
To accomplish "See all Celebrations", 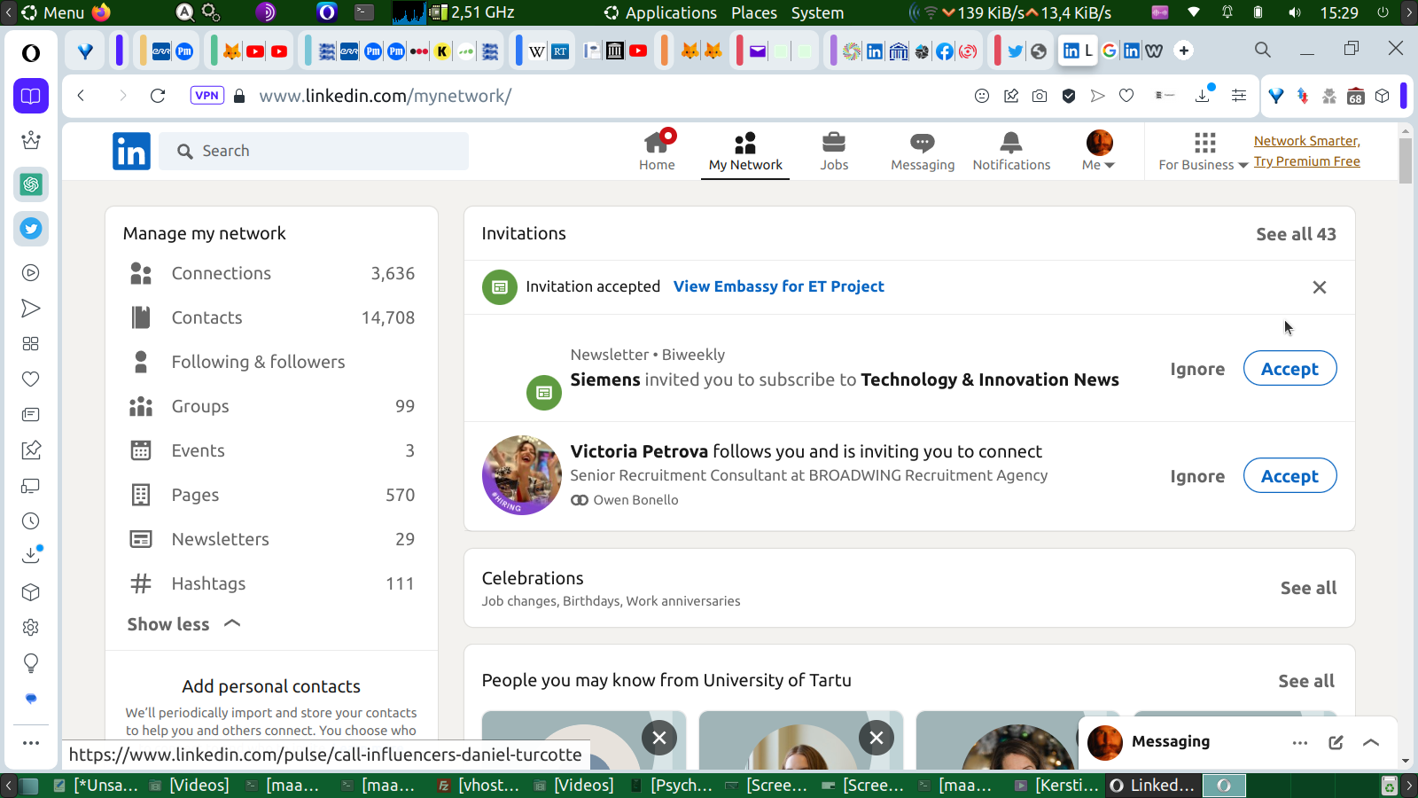I will point(1308,588).
